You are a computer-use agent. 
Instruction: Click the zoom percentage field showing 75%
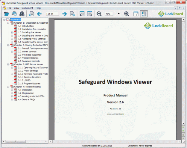click(x=109, y=14)
